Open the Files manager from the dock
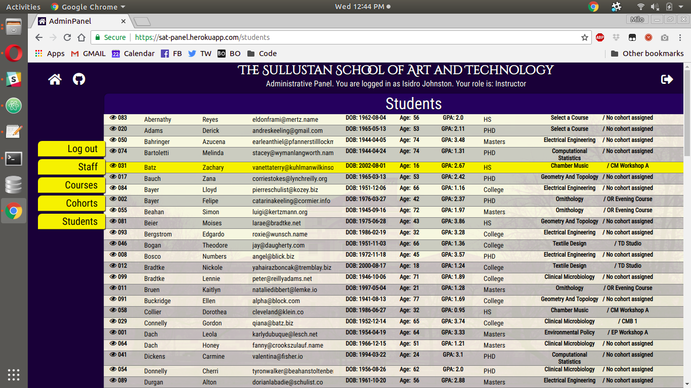 click(14, 26)
